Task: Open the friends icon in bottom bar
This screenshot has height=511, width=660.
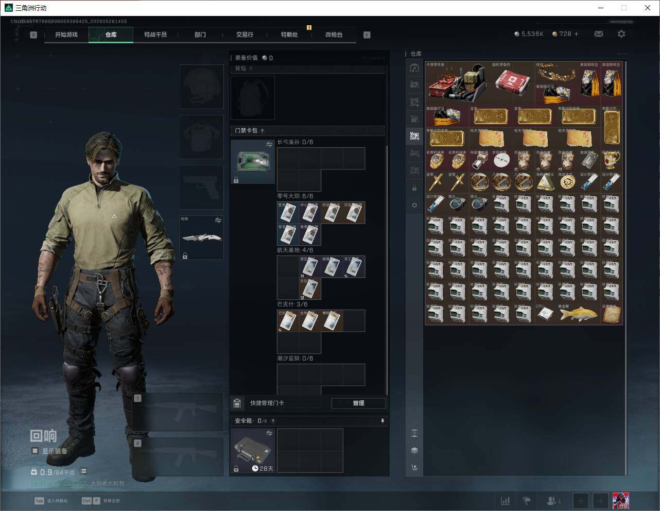Action: pos(554,501)
